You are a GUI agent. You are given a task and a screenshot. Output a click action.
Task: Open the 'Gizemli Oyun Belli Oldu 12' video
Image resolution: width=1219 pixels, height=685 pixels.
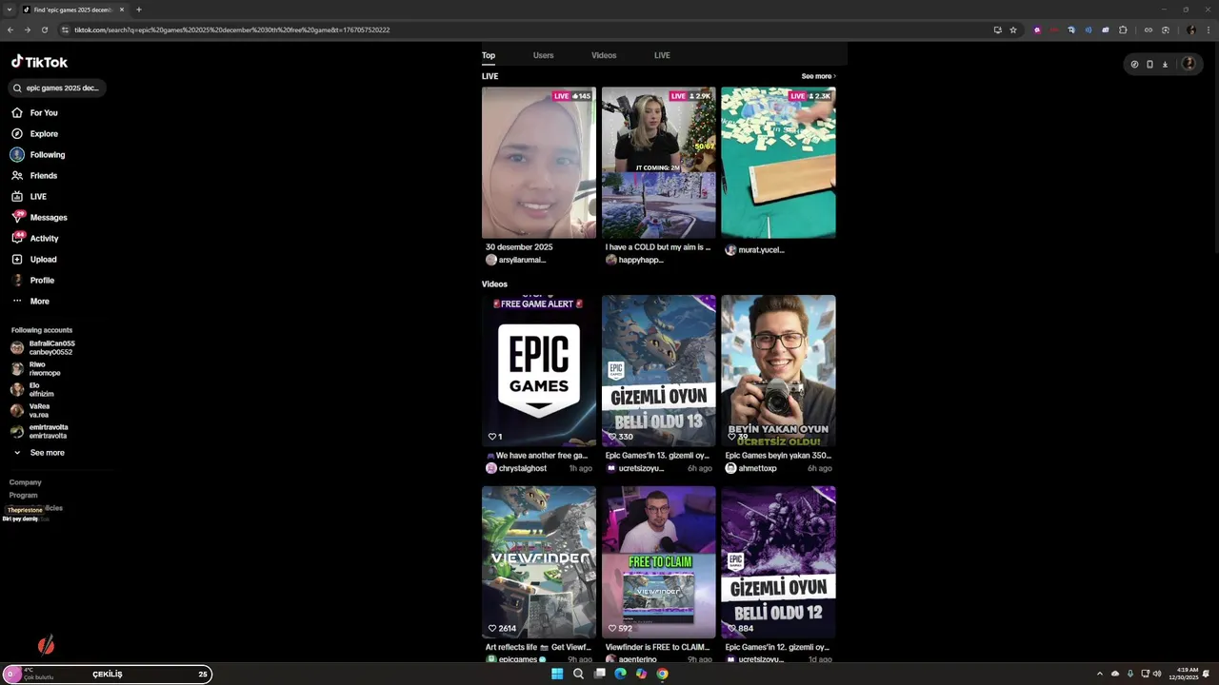[778, 562]
